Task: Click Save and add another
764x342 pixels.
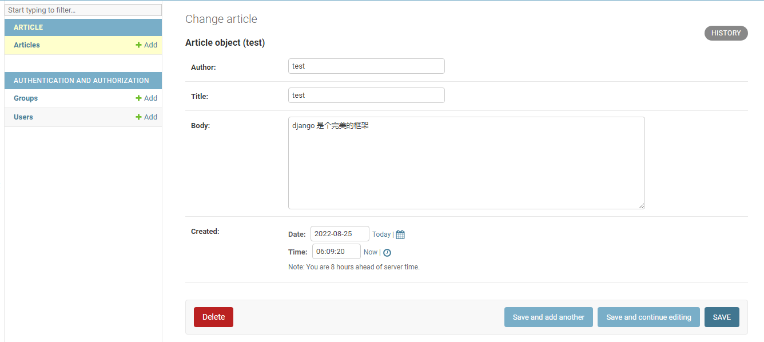Action: pyautogui.click(x=548, y=317)
